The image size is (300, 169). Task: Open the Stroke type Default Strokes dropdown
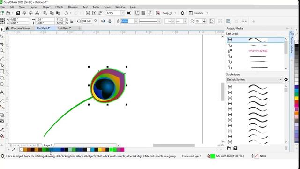coord(254,79)
